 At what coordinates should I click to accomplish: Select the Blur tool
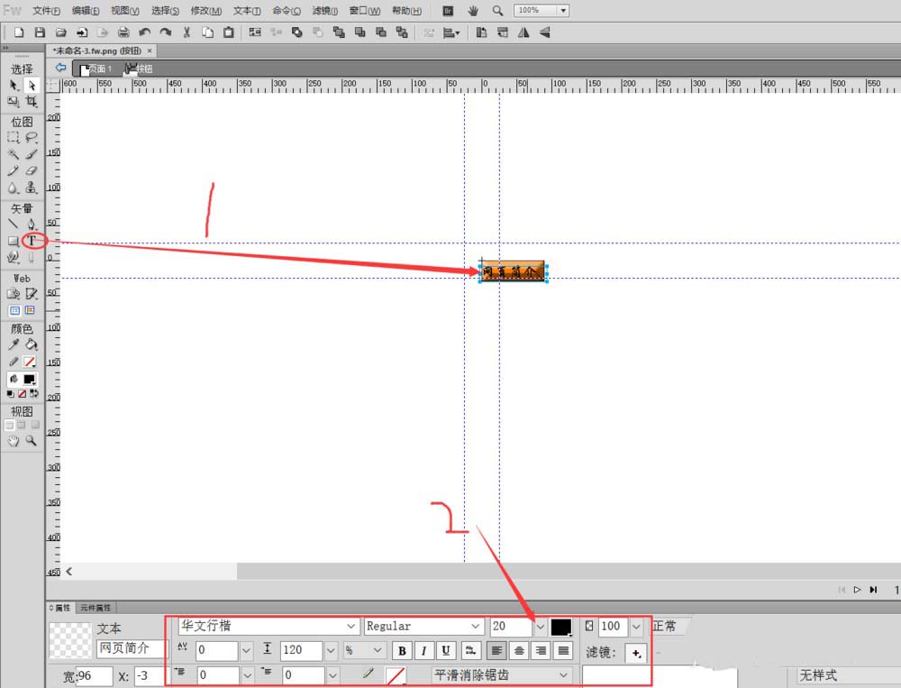pos(14,188)
